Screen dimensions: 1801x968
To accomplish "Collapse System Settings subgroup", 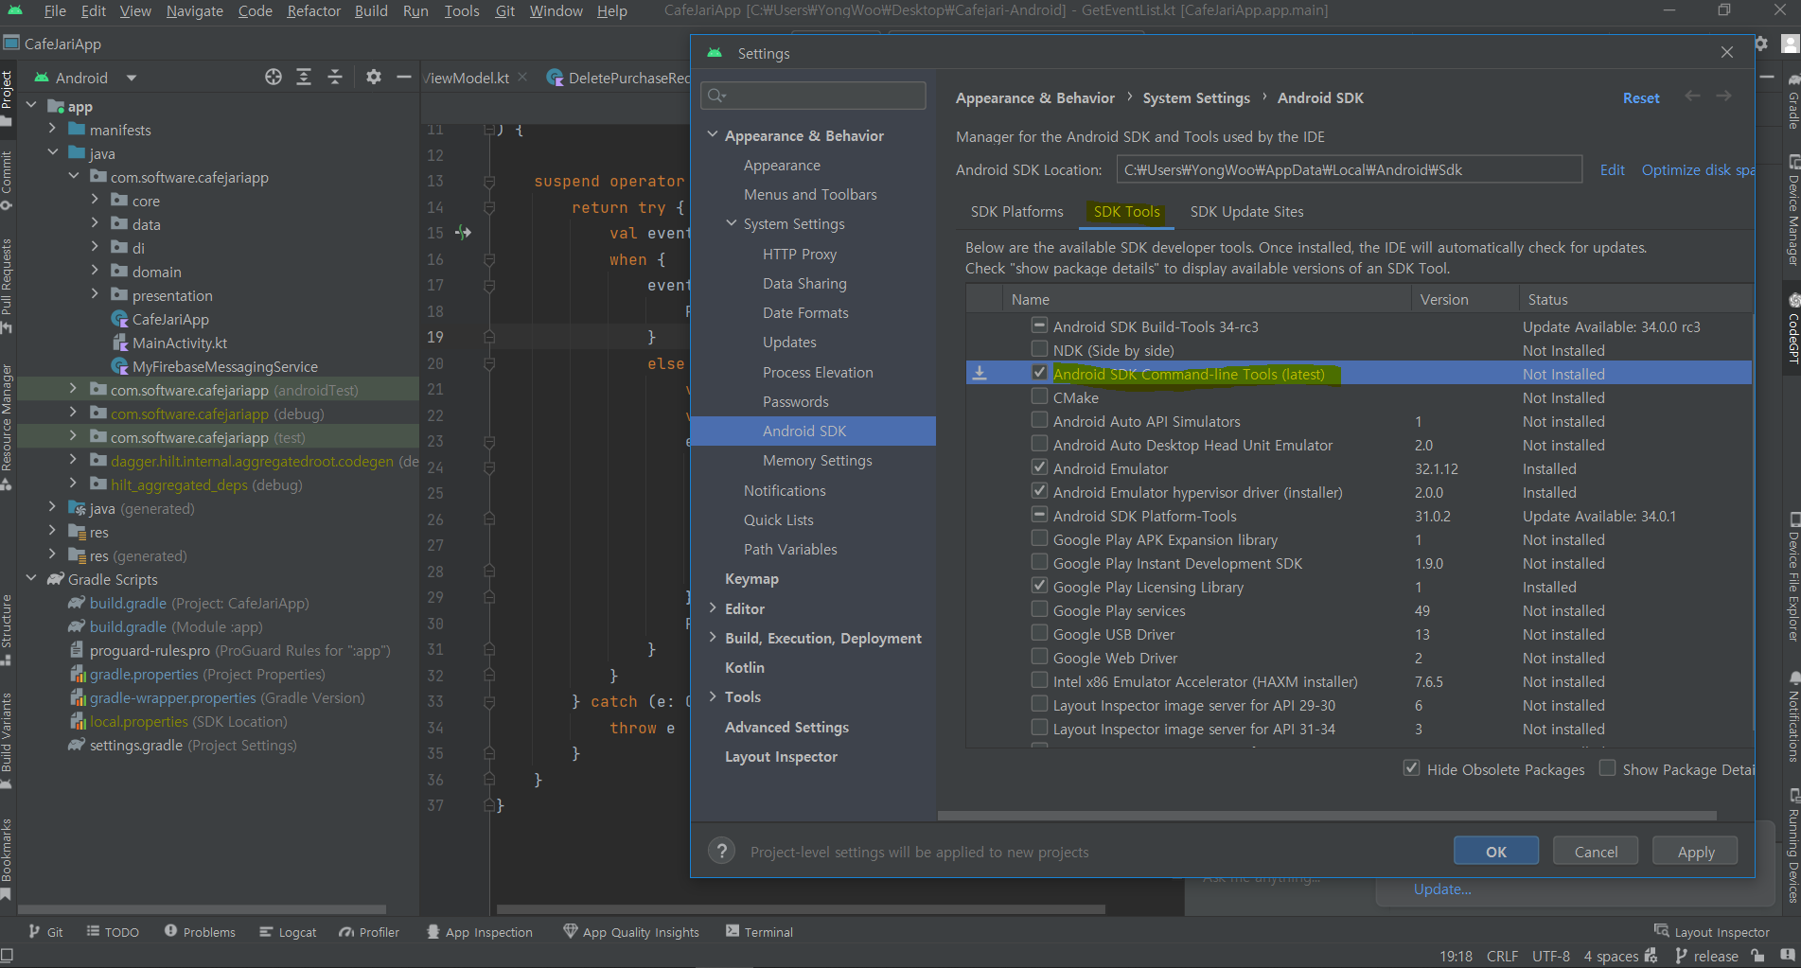I will pos(732,223).
